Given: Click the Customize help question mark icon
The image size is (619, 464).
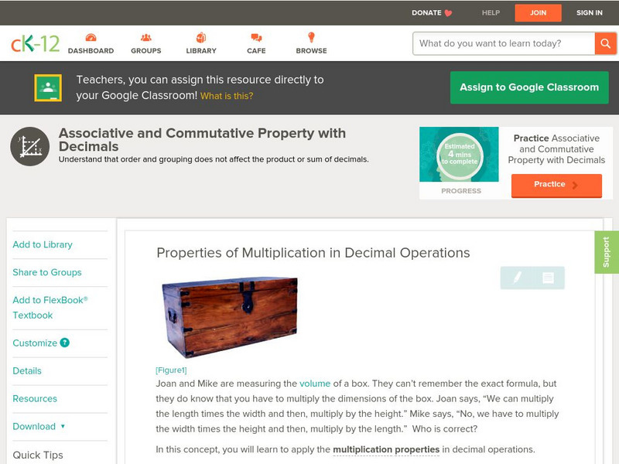Looking at the screenshot, I should tap(64, 343).
